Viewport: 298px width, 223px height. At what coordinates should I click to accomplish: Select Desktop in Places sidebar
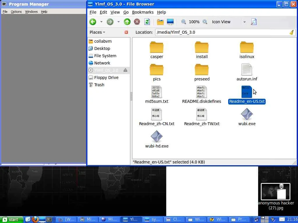point(109,48)
